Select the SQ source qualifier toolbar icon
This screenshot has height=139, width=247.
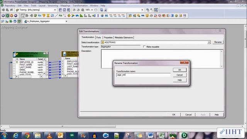coord(107,15)
